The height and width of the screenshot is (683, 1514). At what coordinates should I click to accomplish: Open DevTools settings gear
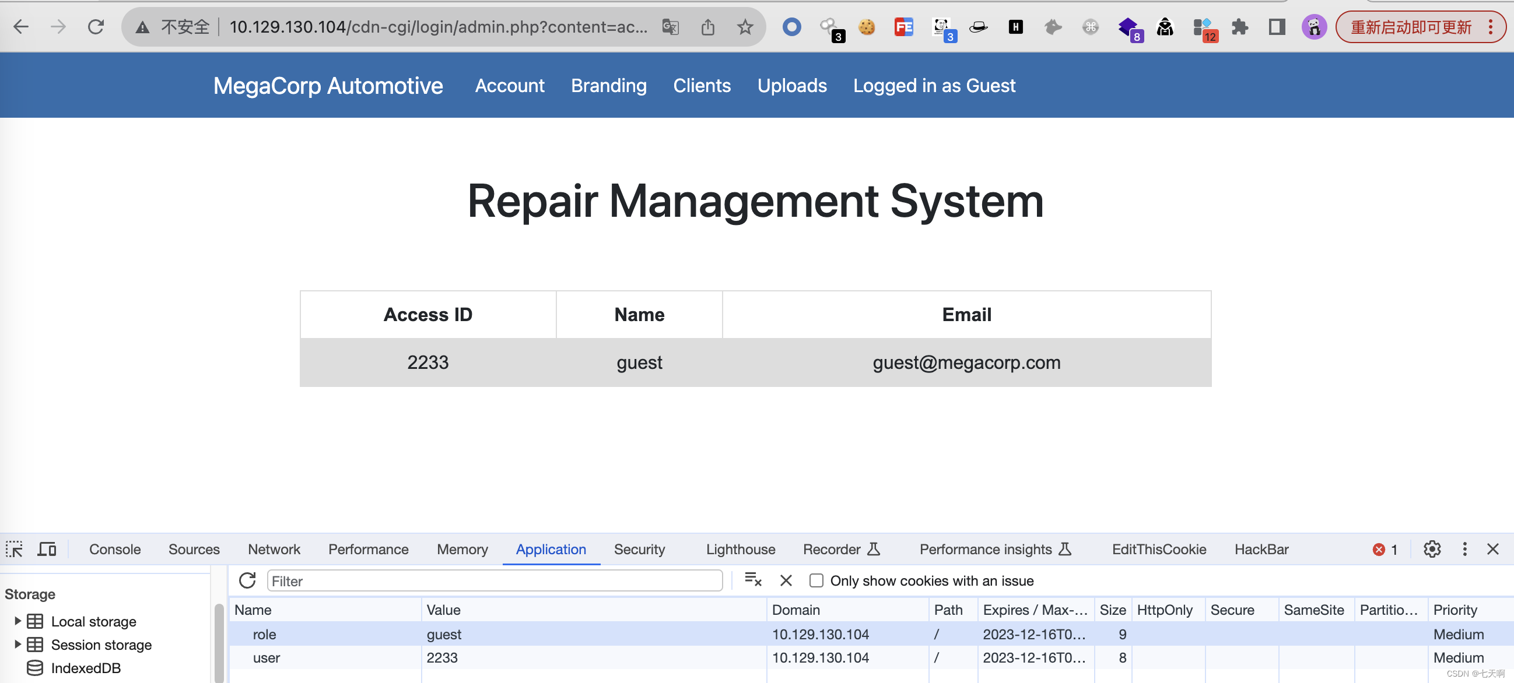click(1432, 549)
